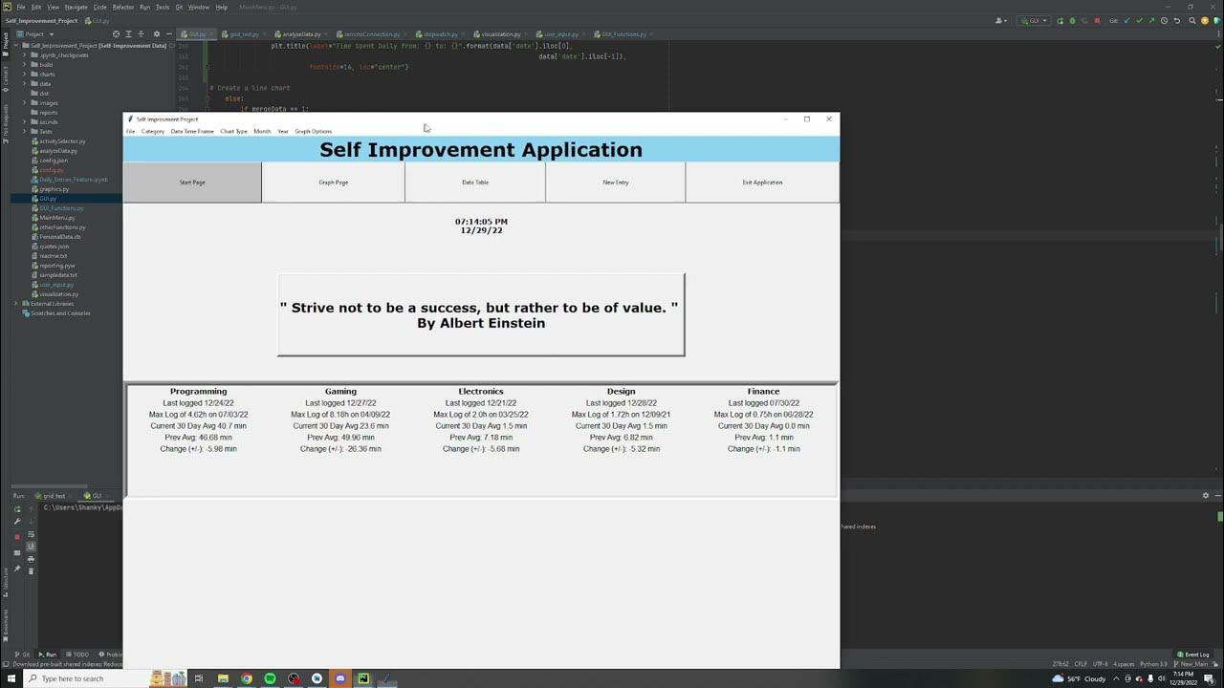This screenshot has width=1224, height=688.
Task: Open the Data Table page
Action: coord(475,183)
